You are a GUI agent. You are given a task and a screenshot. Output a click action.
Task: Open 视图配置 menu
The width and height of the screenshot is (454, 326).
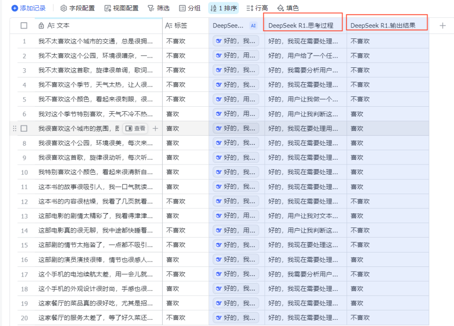coord(122,8)
